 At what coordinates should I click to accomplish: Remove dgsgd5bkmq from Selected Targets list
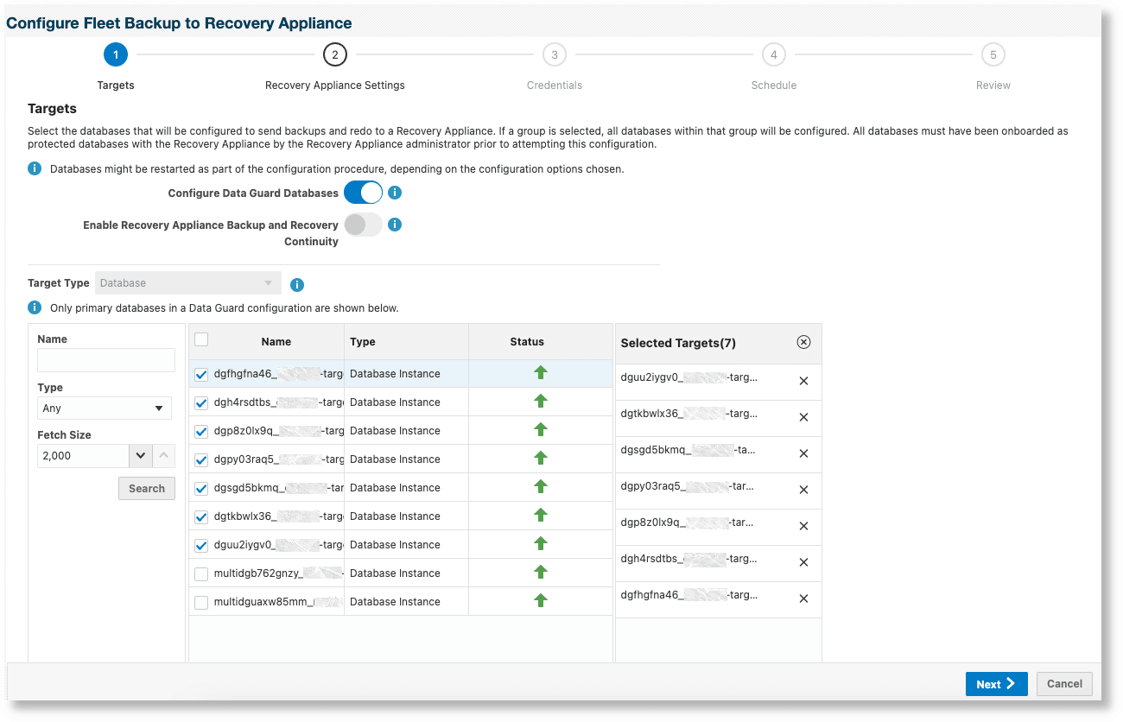click(803, 453)
